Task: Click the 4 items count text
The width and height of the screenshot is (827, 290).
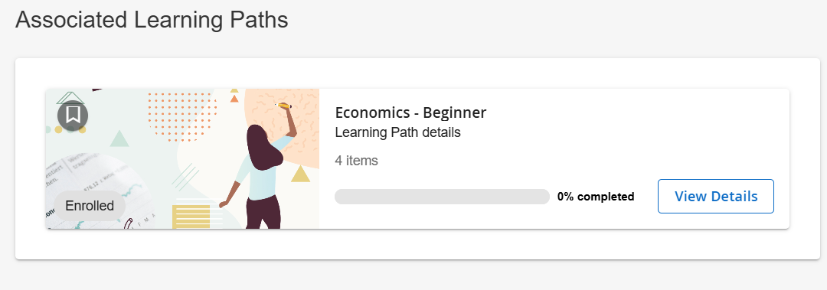Action: (x=357, y=160)
